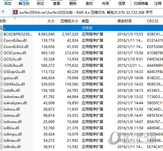
Task: Select file CoordLibUI.dll
Action: pyautogui.click(x=16, y=46)
